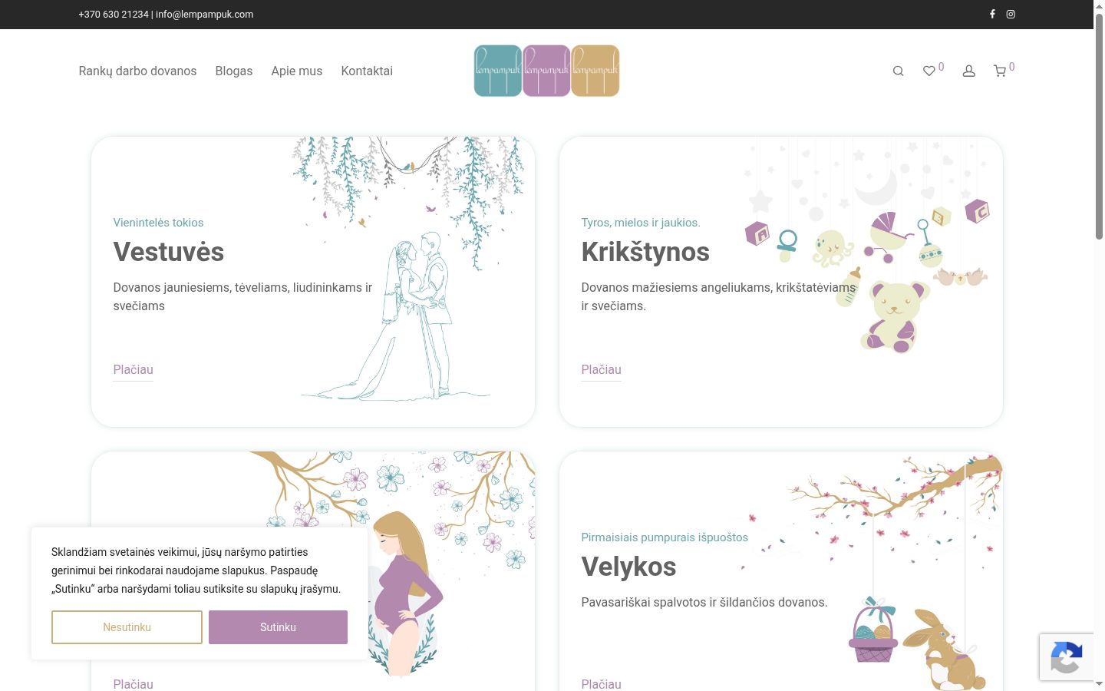This screenshot has width=1105, height=691.
Task: Open the Vestuvės heading
Action: point(169,252)
